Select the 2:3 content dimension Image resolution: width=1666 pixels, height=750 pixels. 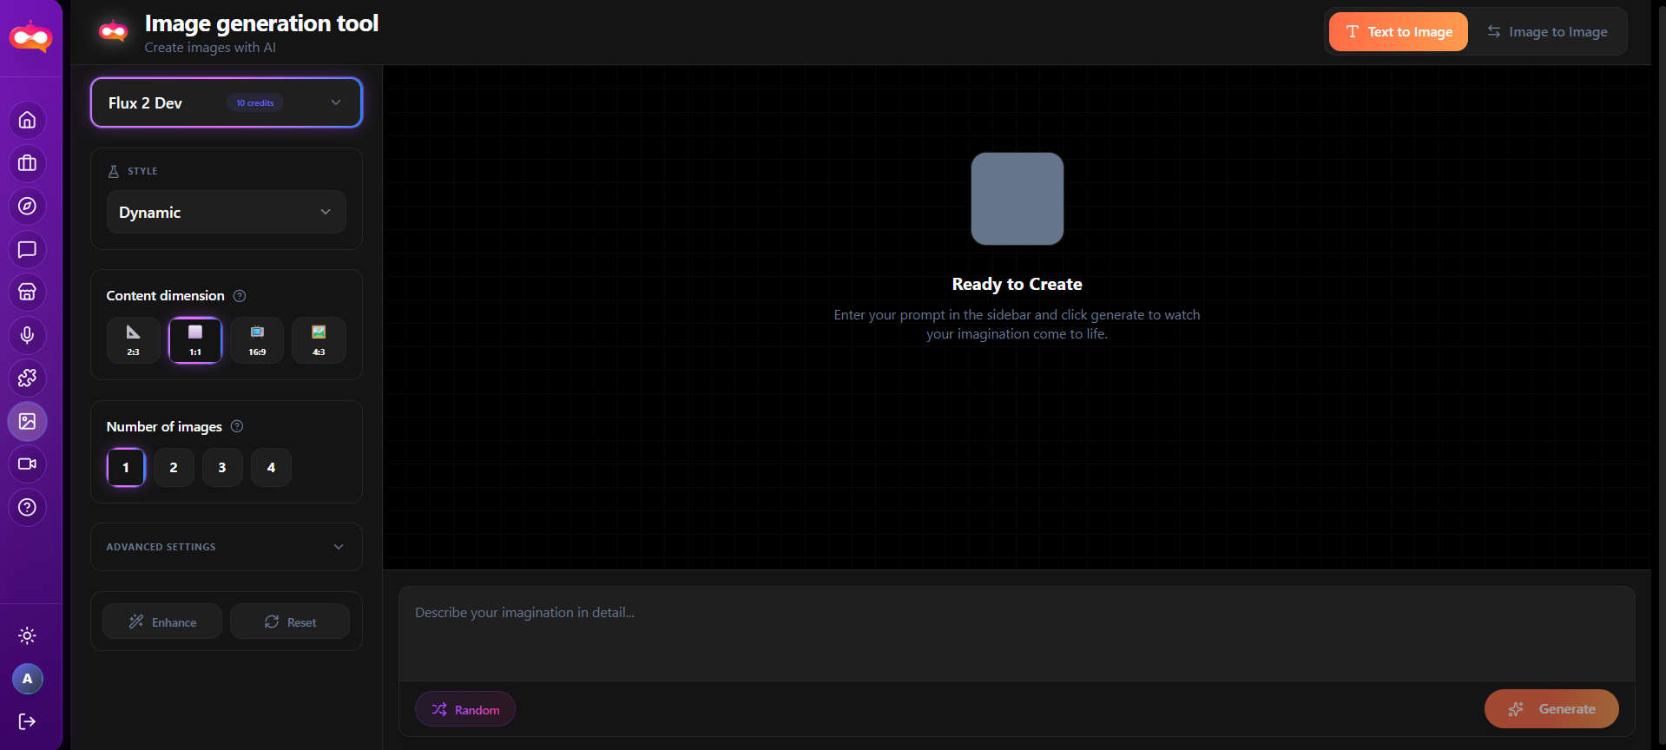pos(133,340)
